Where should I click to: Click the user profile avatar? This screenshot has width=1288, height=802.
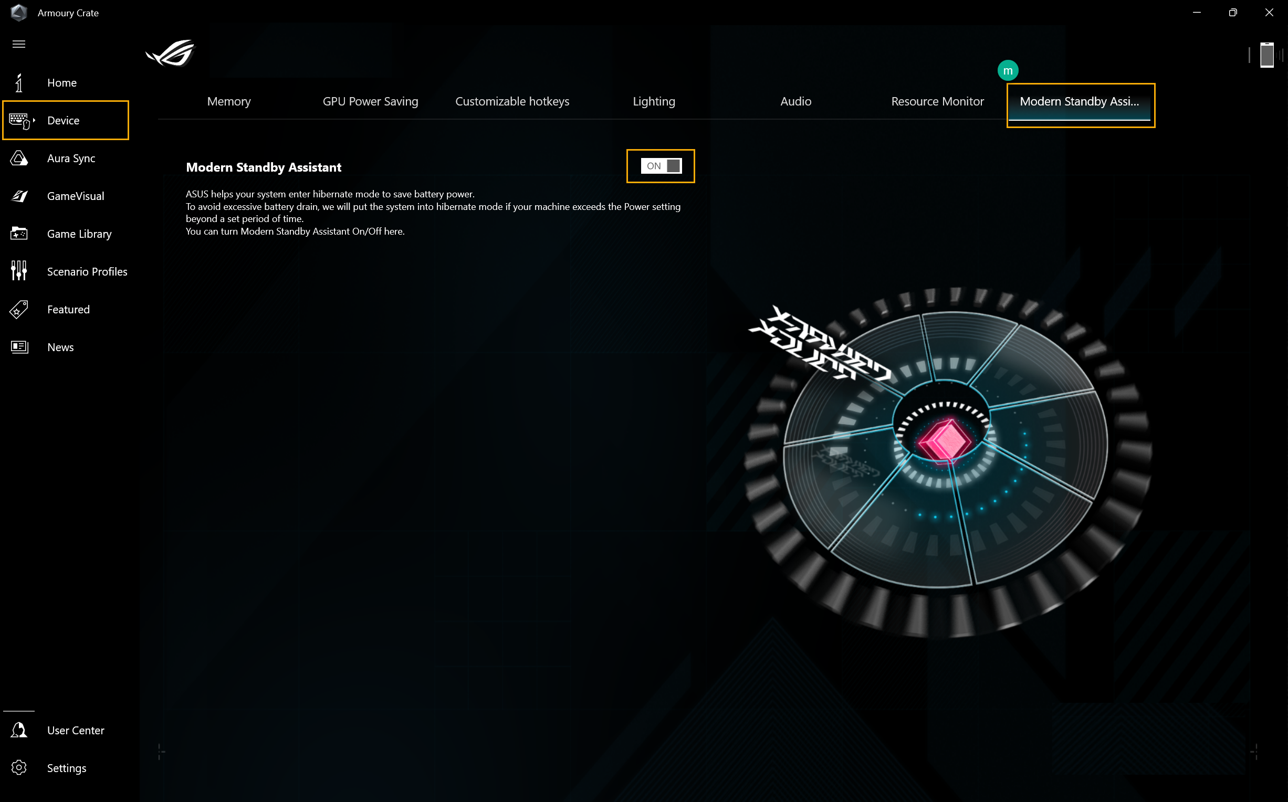click(x=1008, y=70)
